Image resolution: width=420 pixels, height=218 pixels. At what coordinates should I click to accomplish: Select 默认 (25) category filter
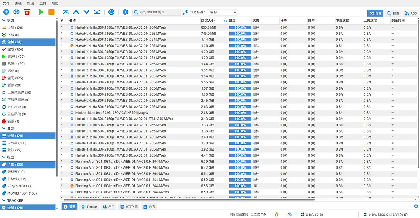point(28,150)
